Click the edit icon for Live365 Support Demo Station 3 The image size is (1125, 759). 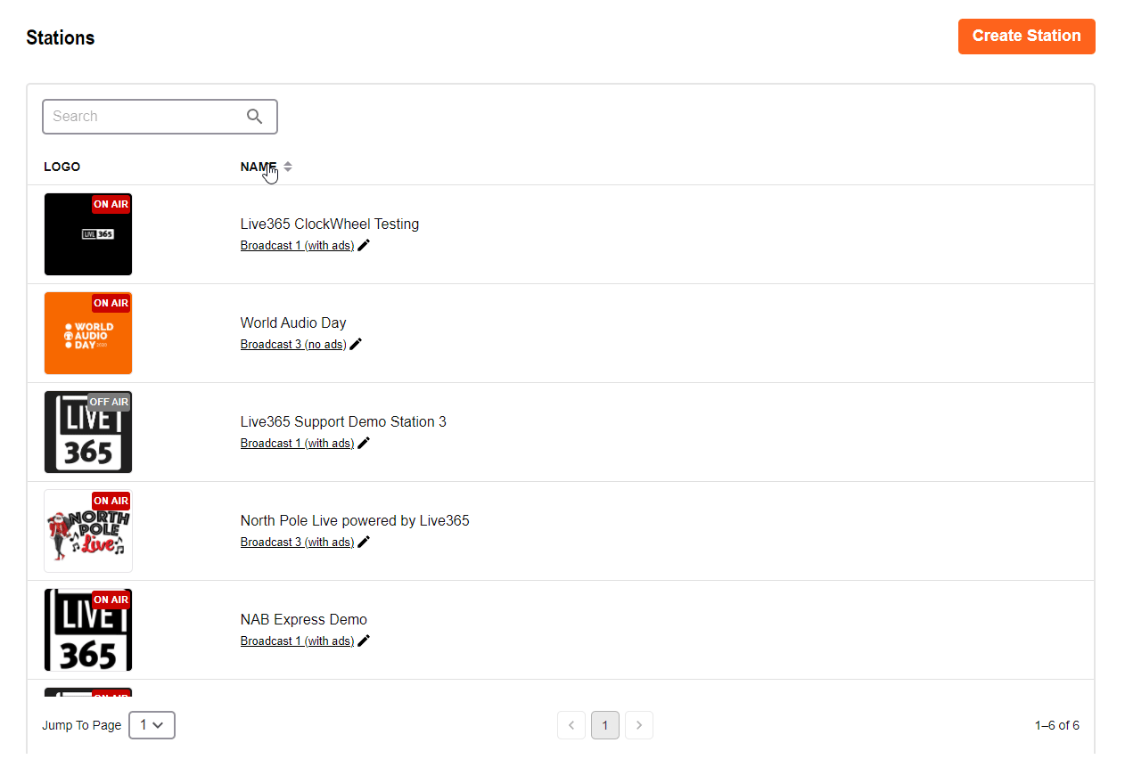(x=364, y=442)
